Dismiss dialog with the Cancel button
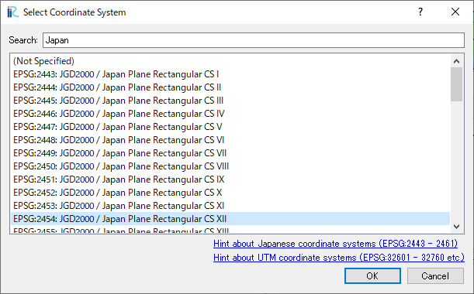474x294 pixels. 435,276
